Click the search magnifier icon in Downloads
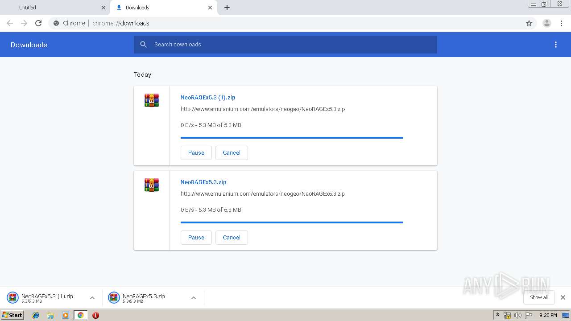Screen dimensions: 571x321 pos(143,45)
